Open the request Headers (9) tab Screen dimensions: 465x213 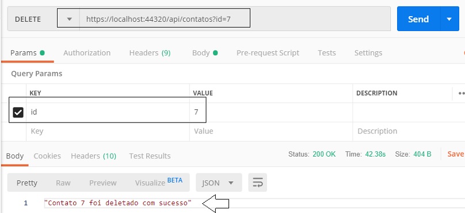coord(150,53)
